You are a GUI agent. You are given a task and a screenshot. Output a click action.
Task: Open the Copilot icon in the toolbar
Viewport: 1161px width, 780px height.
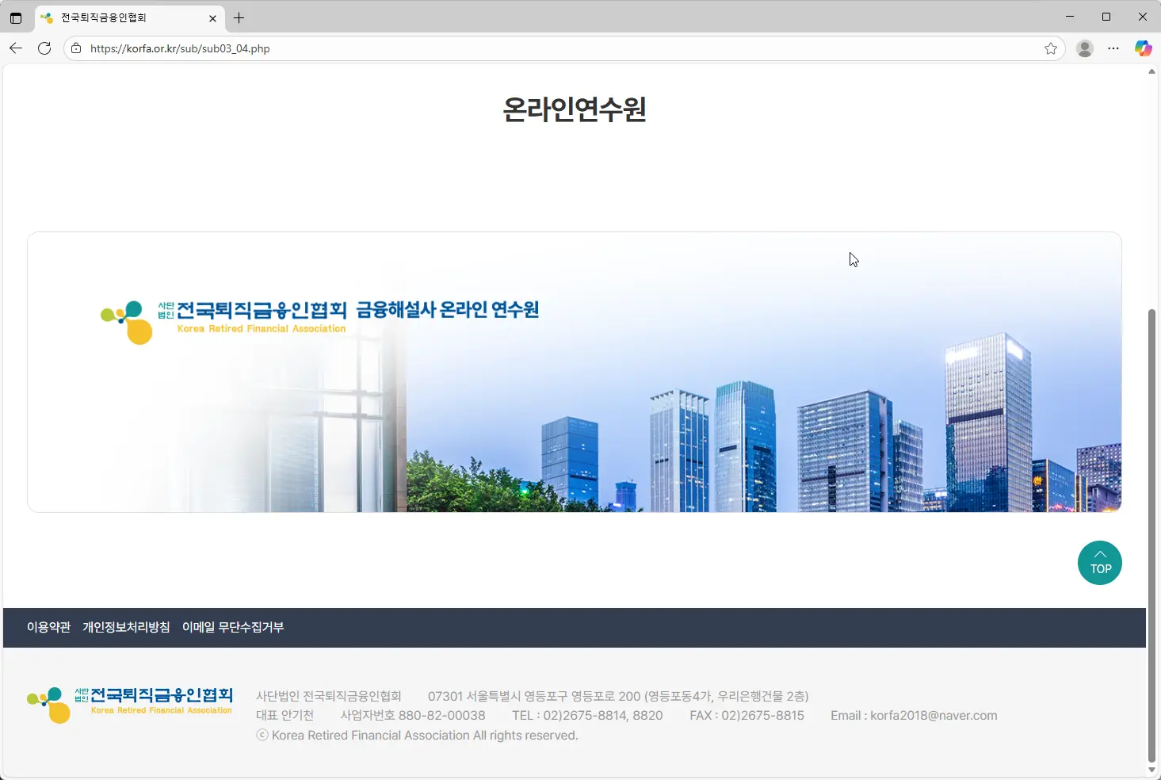[1144, 48]
